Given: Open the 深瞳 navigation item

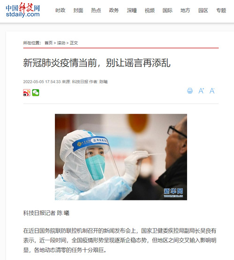Looking at the screenshot, I should click(132, 10).
